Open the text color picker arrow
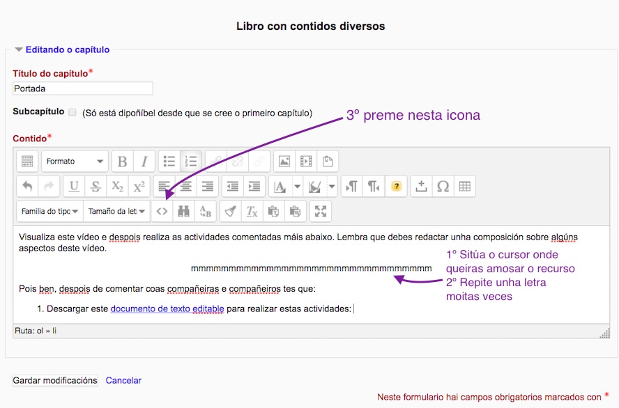619x408 pixels. [298, 187]
